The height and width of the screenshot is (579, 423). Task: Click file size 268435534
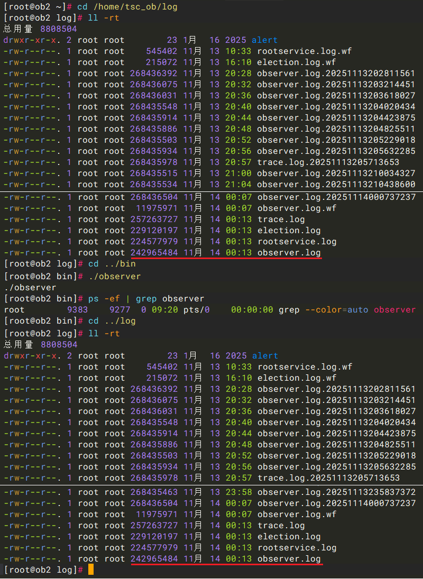154,185
